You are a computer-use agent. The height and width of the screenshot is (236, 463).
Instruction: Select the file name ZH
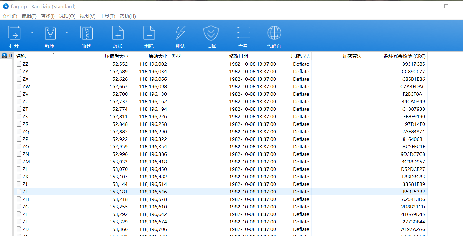[26, 199]
